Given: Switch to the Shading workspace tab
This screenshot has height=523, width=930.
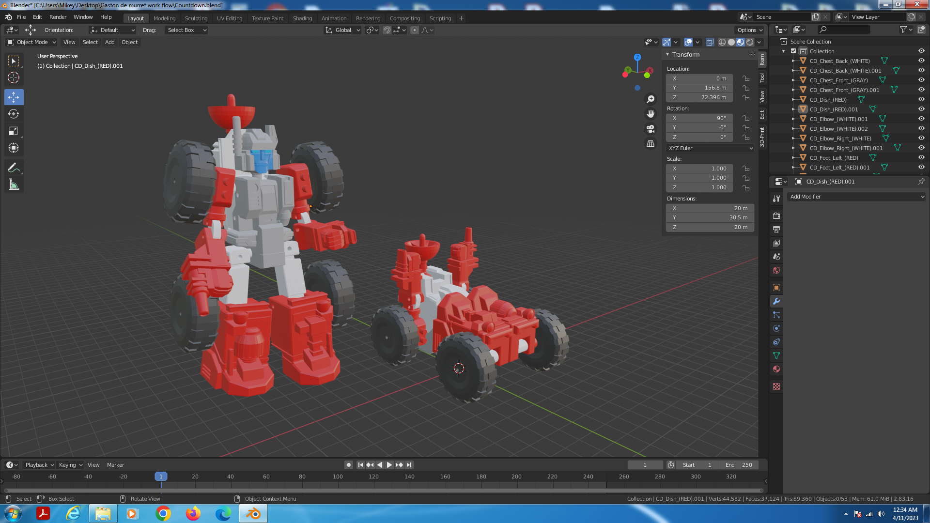Looking at the screenshot, I should point(303,18).
